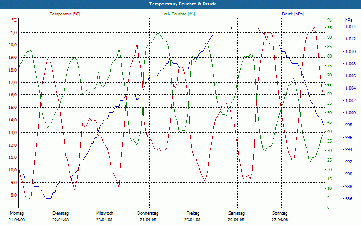Click temperature axis value "14,0"
The width and height of the screenshot is (361, 225).
[13, 120]
